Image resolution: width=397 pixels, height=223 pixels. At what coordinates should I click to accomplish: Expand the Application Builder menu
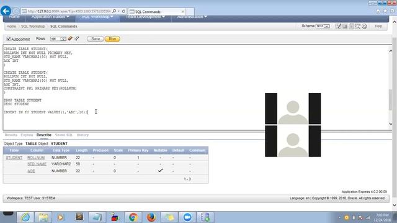[x=50, y=17]
